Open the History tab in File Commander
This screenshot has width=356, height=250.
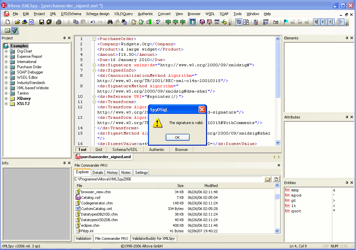[112, 173]
